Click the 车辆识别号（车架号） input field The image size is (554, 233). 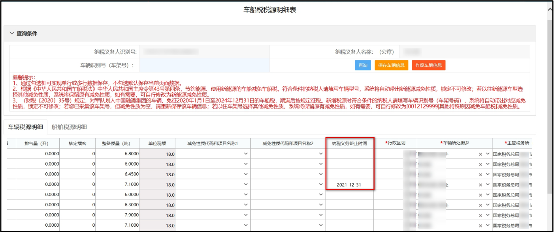pyautogui.click(x=204, y=65)
